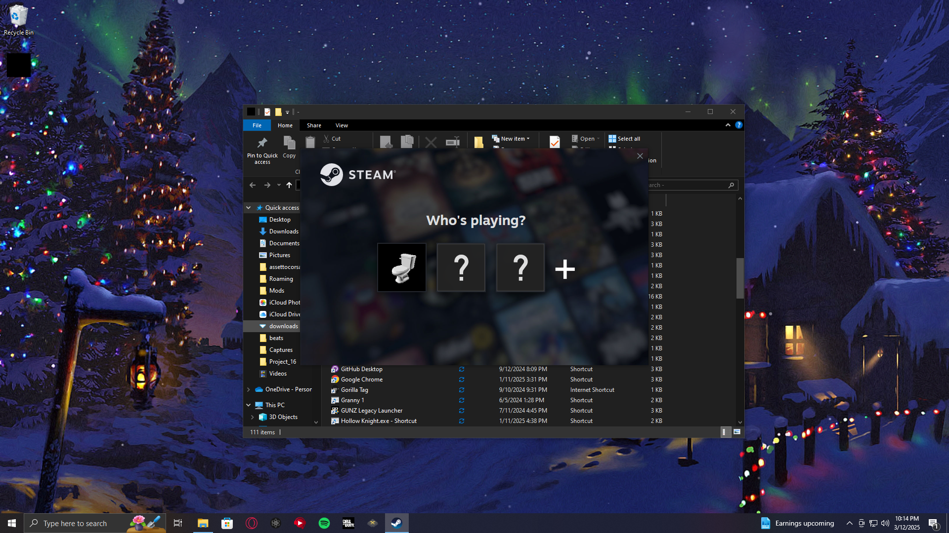Screen dimensions: 949x533
Task: Open Desktop in Quick access
Action: 280,220
